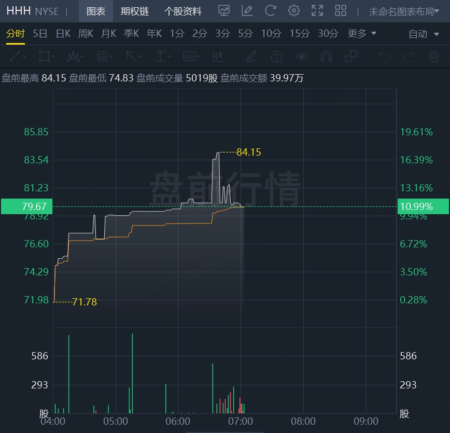Select the 15分 timeframe
The image size is (450, 433).
click(x=300, y=34)
